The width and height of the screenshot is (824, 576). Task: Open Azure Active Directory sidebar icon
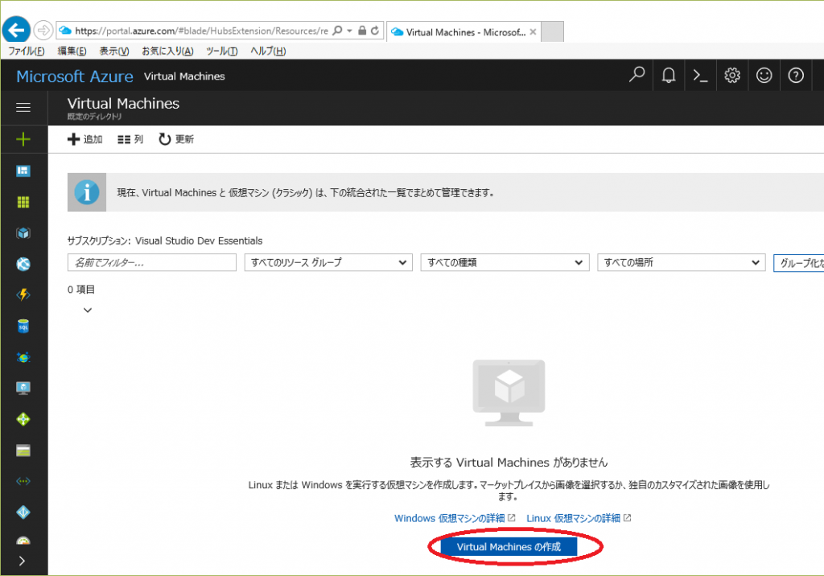[x=23, y=512]
